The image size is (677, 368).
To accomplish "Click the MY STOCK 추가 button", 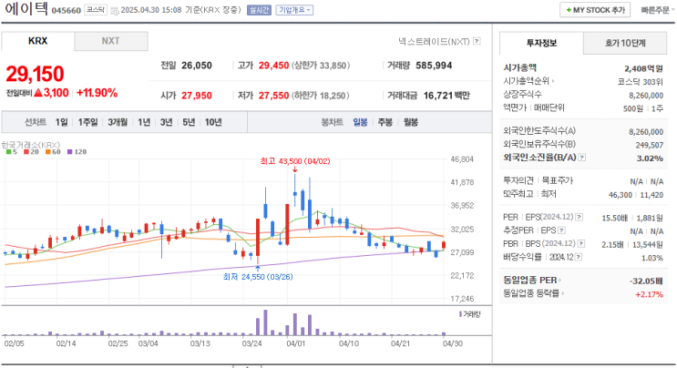I will click(595, 10).
